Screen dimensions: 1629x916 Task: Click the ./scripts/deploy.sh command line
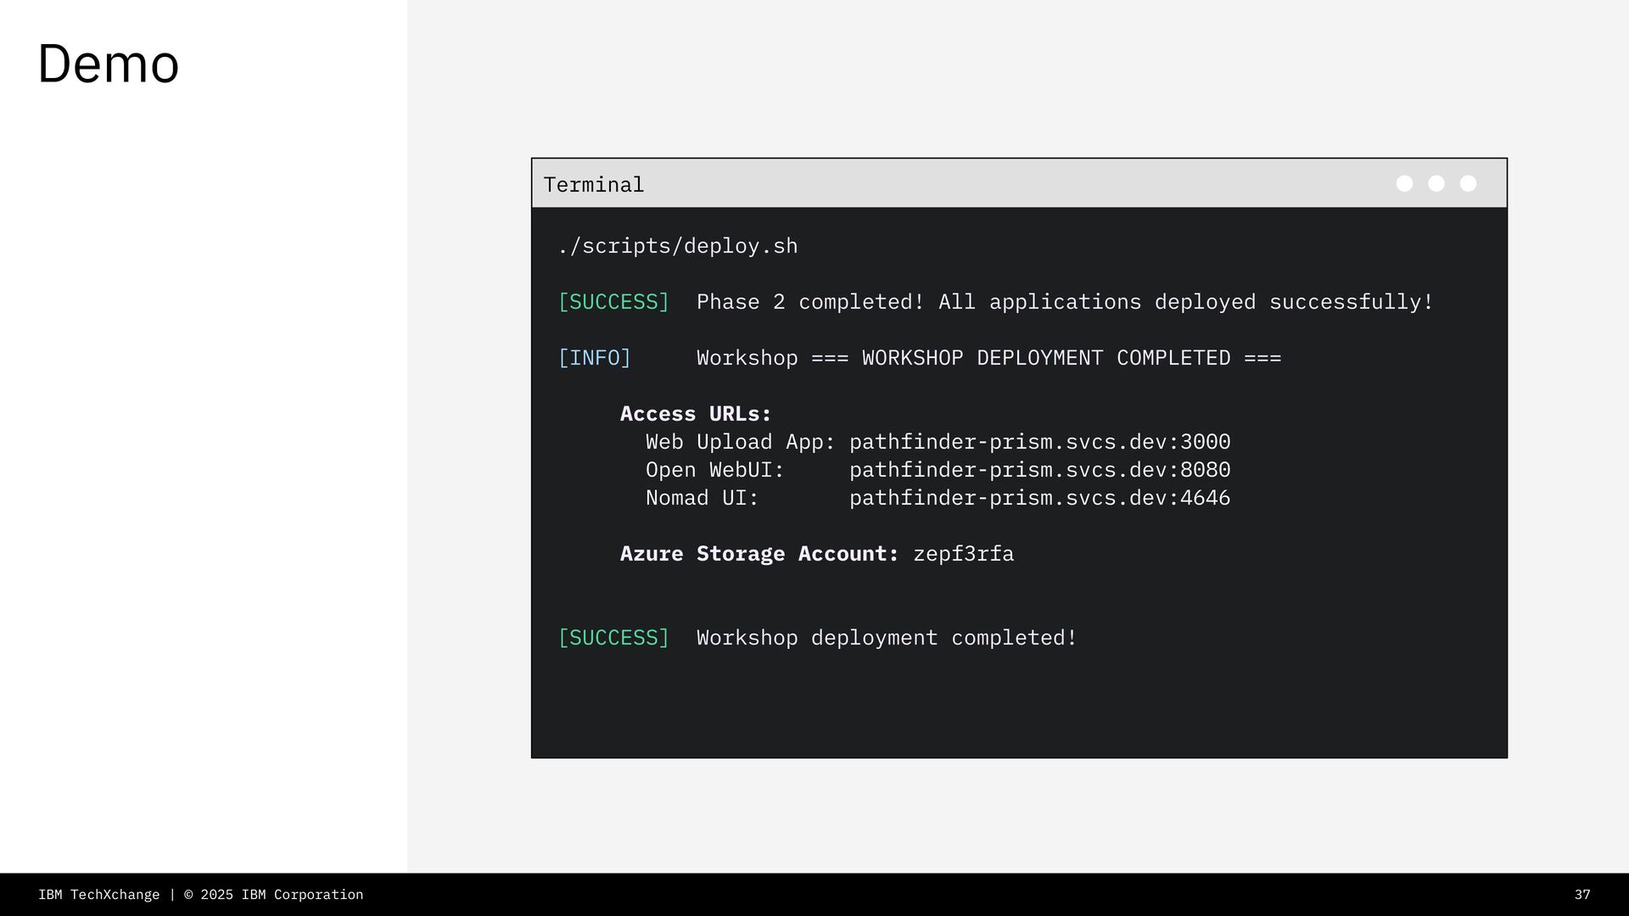pyautogui.click(x=677, y=246)
